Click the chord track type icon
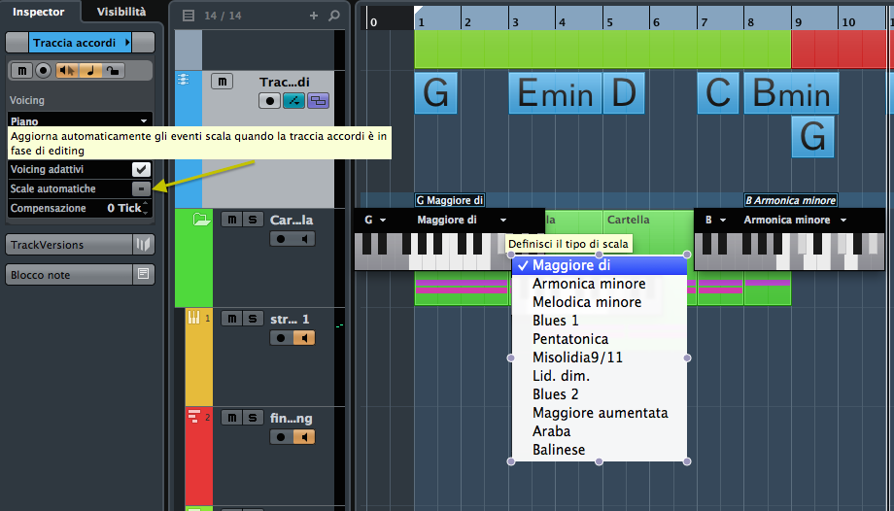This screenshot has width=894, height=511. coord(184,80)
